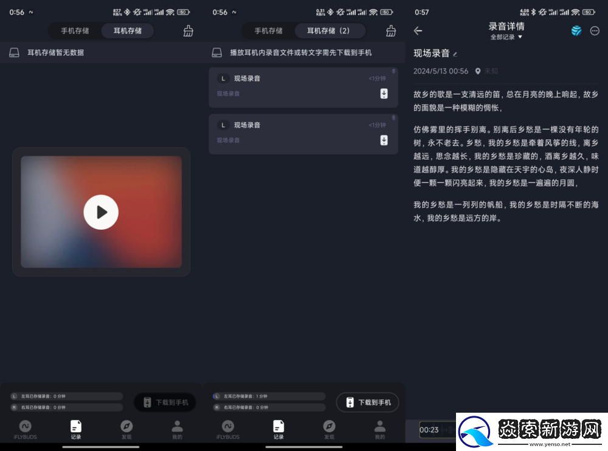Download the second 现场录音 recording via its arrow icon
The image size is (608, 451).
click(384, 140)
